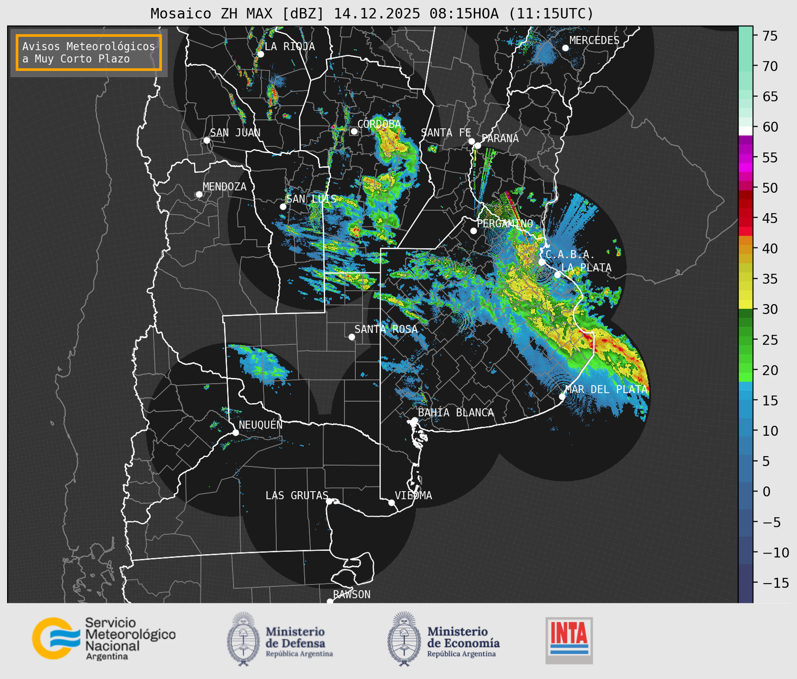Click the PARANÁ city label
Screen dimensions: 797x679
[500, 138]
